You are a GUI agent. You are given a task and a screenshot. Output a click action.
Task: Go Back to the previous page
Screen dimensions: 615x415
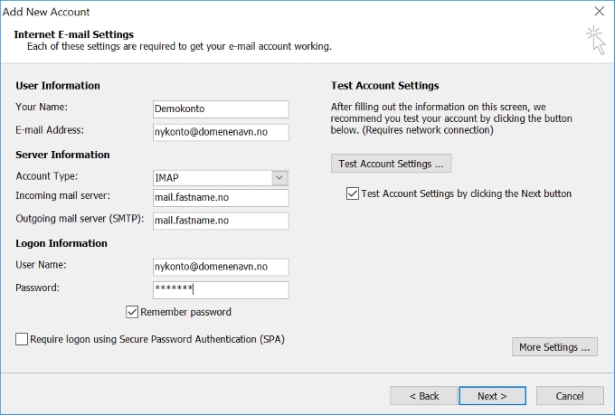tap(423, 396)
